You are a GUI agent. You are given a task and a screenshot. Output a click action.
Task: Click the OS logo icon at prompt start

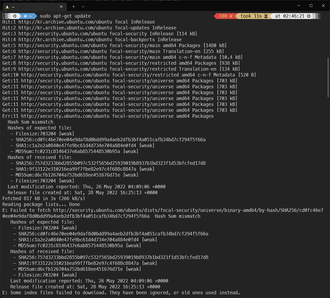point(15,16)
